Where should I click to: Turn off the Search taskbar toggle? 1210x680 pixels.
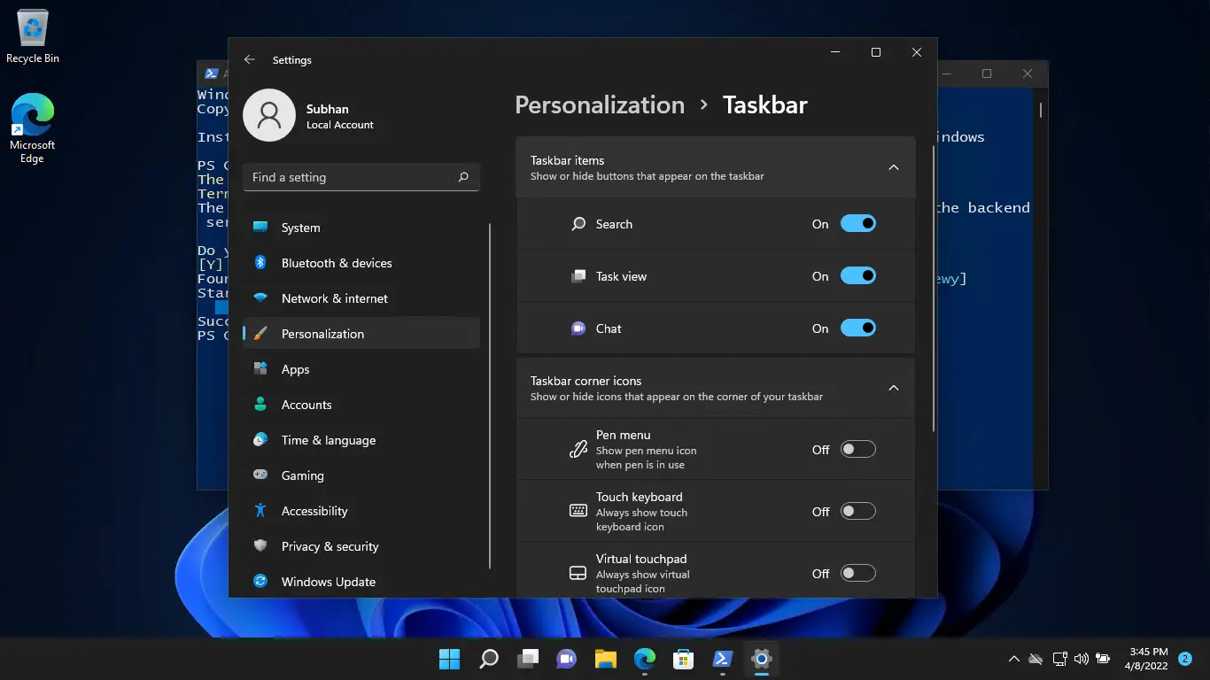click(x=857, y=224)
